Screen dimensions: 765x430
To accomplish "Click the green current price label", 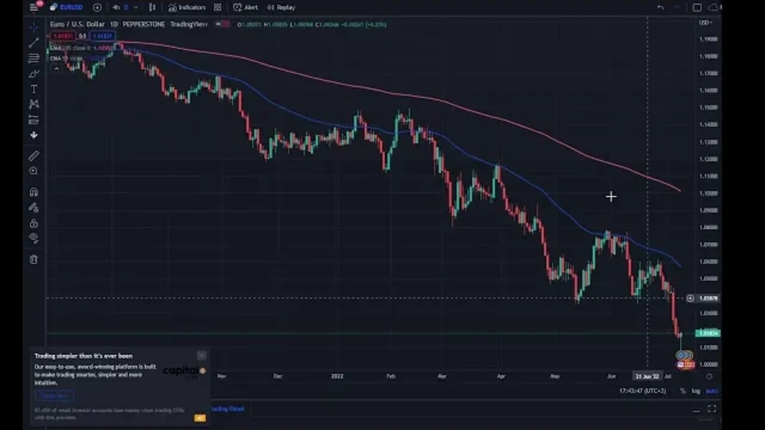I will click(708, 333).
